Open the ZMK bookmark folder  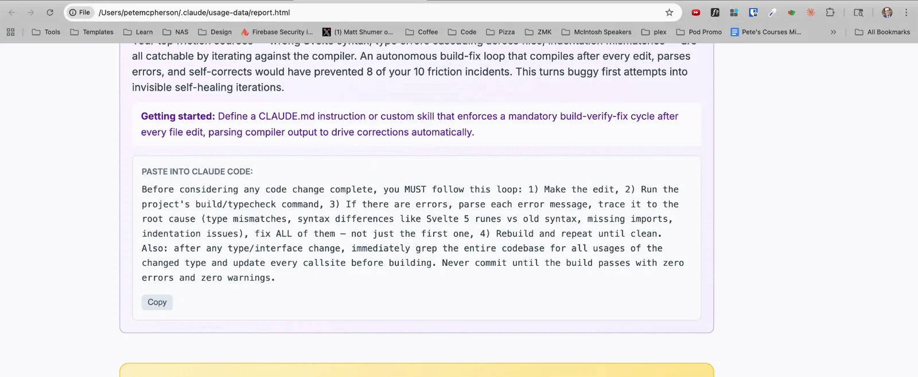pos(538,32)
